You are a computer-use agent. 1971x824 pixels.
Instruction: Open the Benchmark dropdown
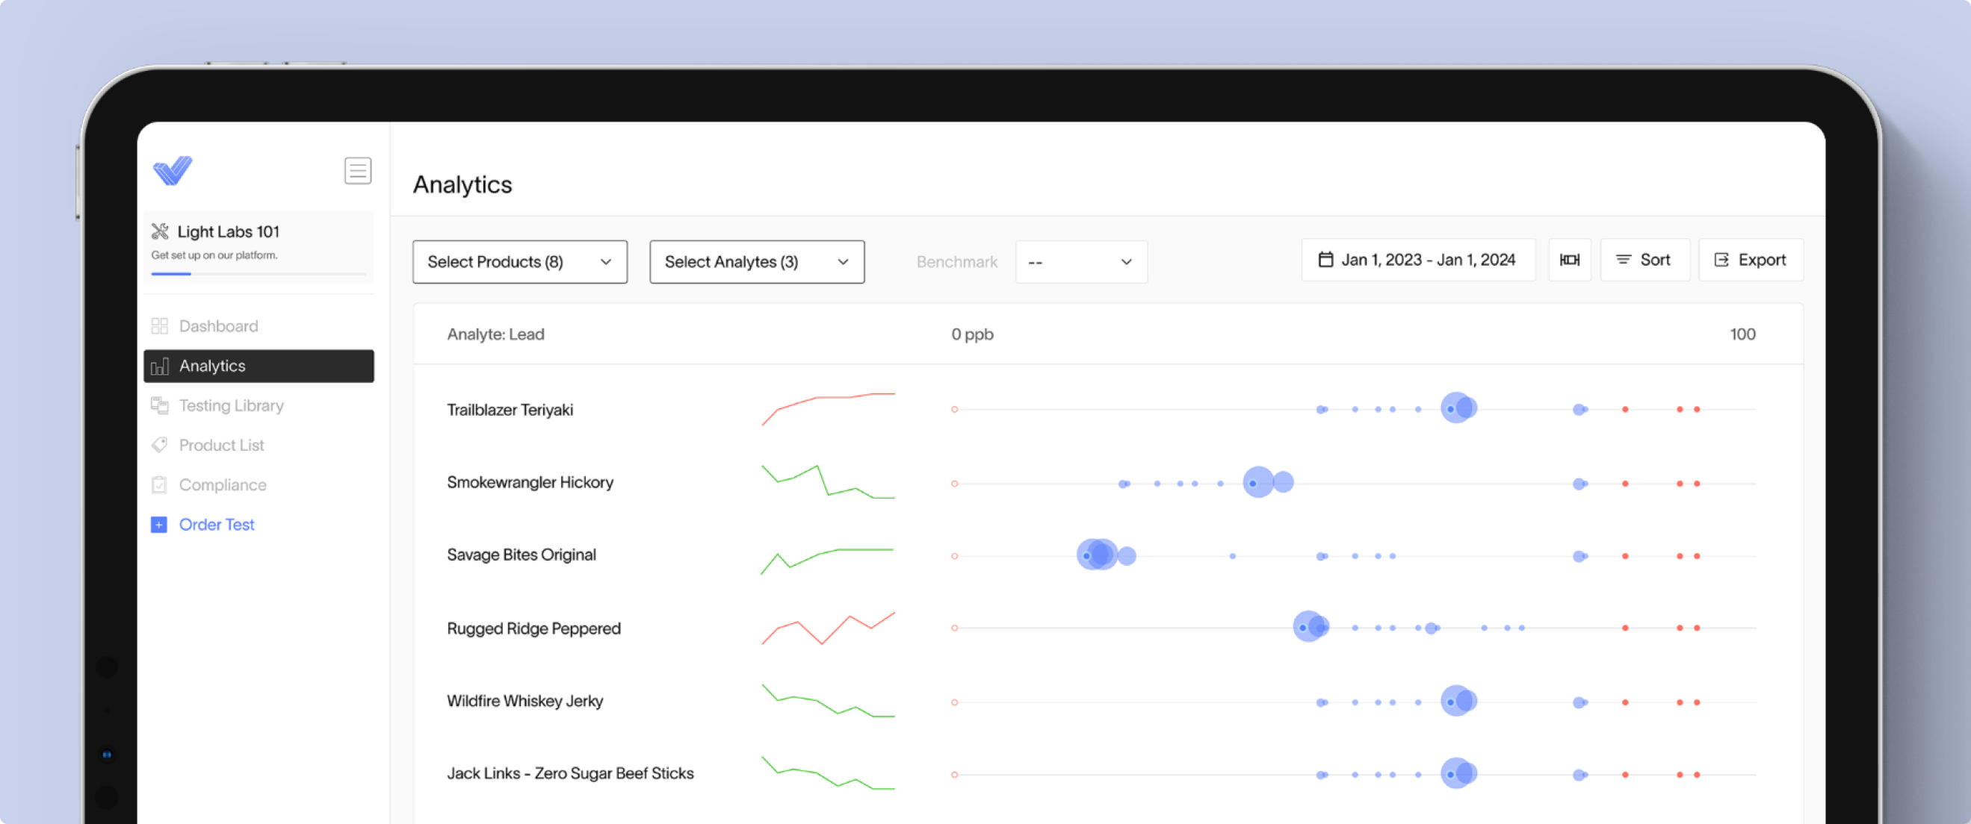click(x=1081, y=262)
